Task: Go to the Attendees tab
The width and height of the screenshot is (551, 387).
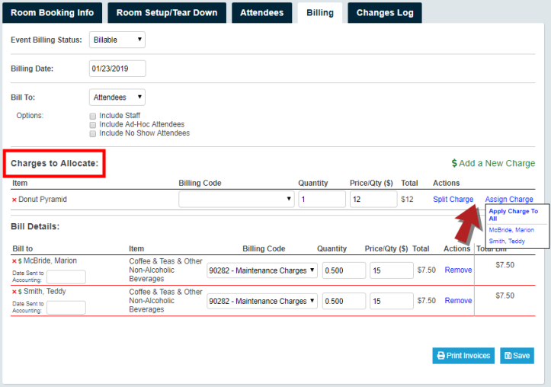Action: (x=262, y=13)
